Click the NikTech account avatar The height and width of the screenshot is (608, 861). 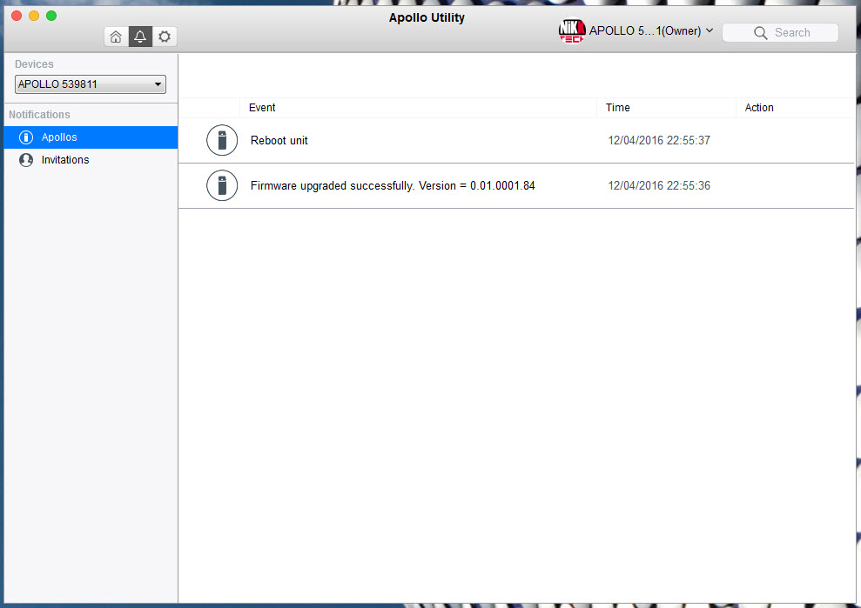(572, 30)
